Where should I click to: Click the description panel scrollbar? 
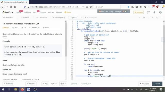pos(66,40)
